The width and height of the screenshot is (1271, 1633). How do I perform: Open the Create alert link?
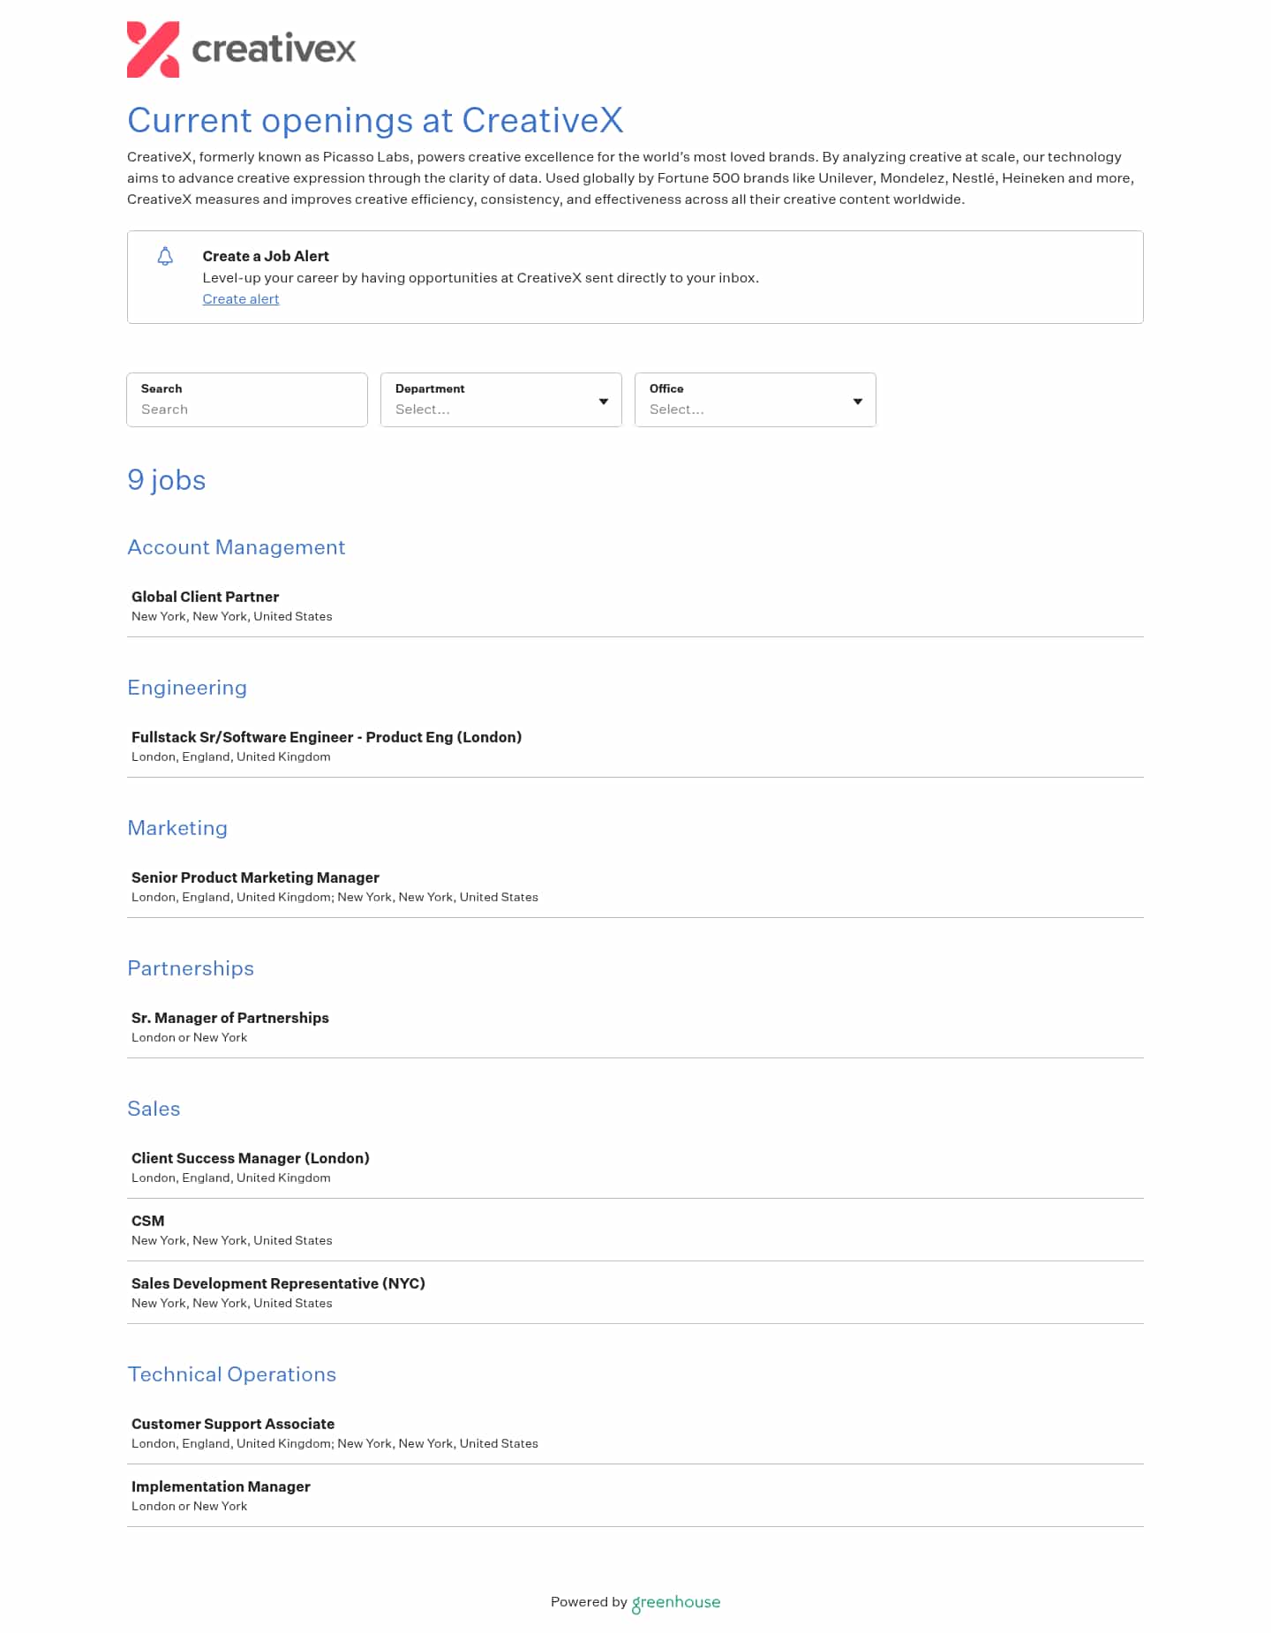click(241, 299)
